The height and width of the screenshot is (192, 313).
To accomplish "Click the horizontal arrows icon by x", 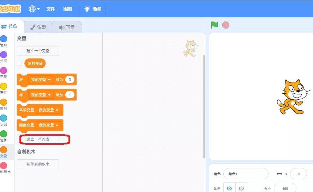I will (x=279, y=174).
